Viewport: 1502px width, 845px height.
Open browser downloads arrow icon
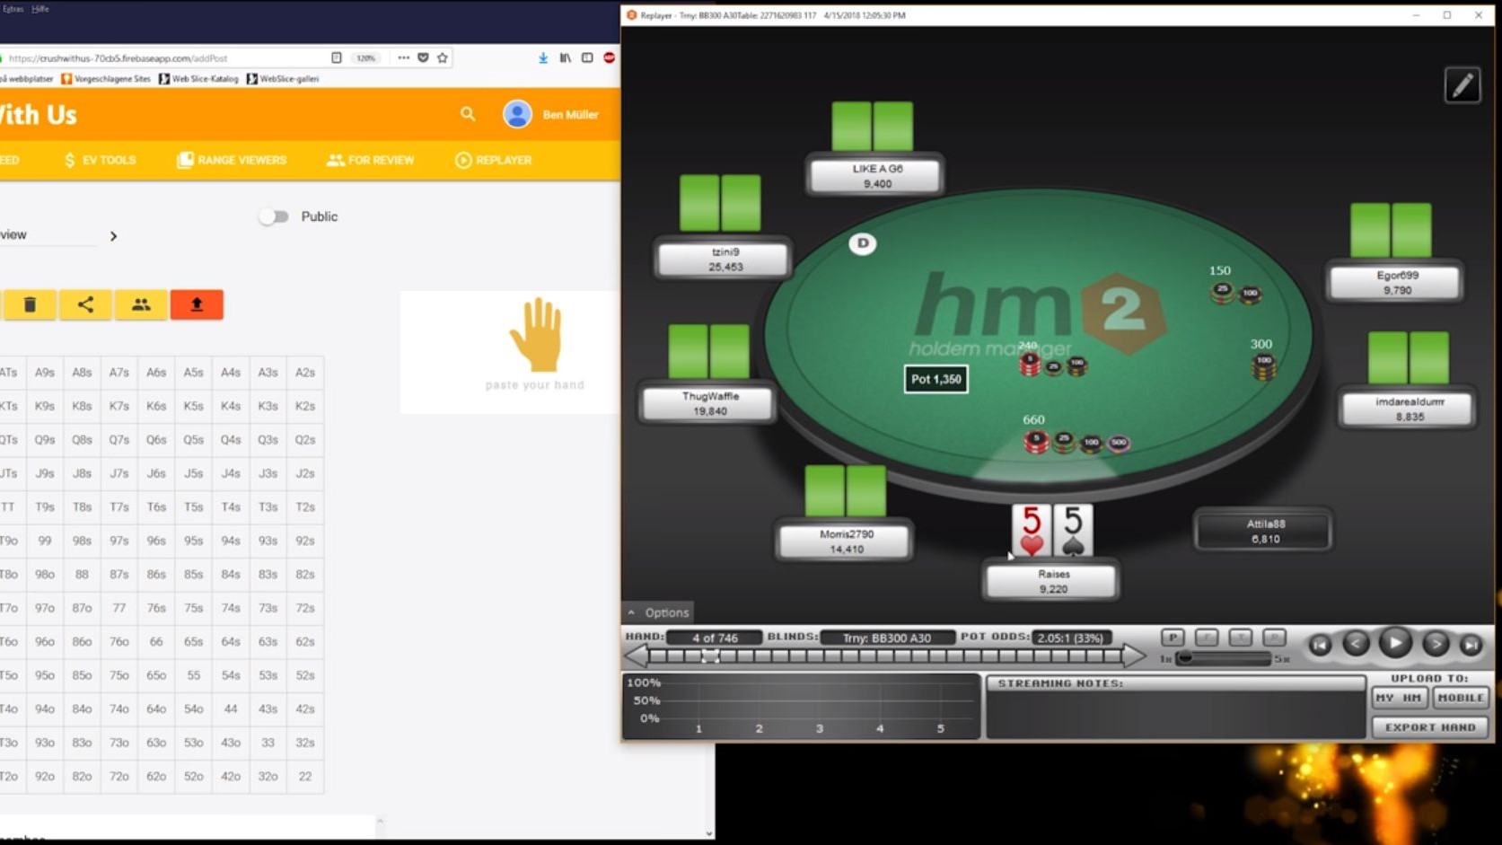coord(543,57)
